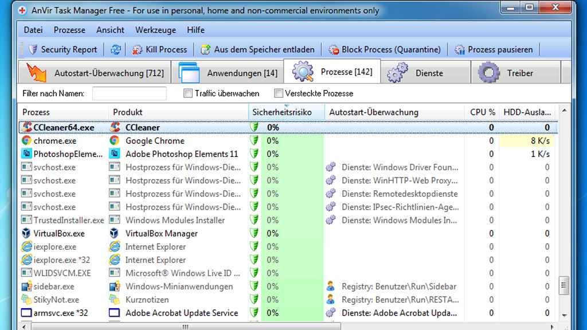587x330 pixels.
Task: Click the refresh processes icon in the toolbar
Action: click(x=115, y=49)
